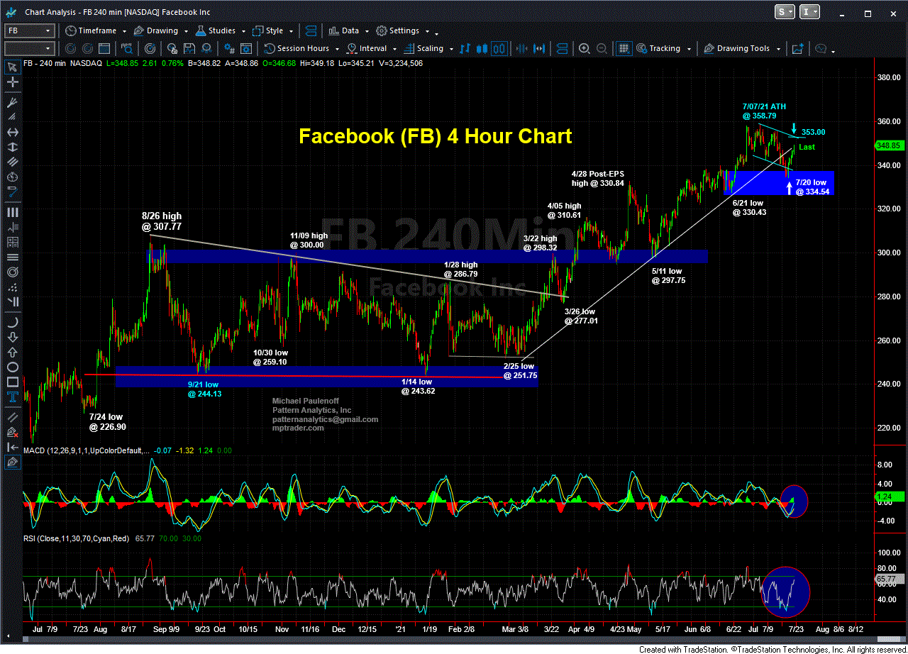Select the pointer arrow tool in drawing sidebar

pyautogui.click(x=12, y=67)
